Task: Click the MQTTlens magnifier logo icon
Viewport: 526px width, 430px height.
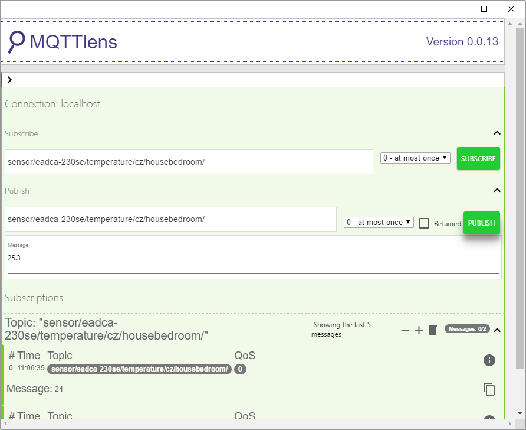Action: [17, 41]
